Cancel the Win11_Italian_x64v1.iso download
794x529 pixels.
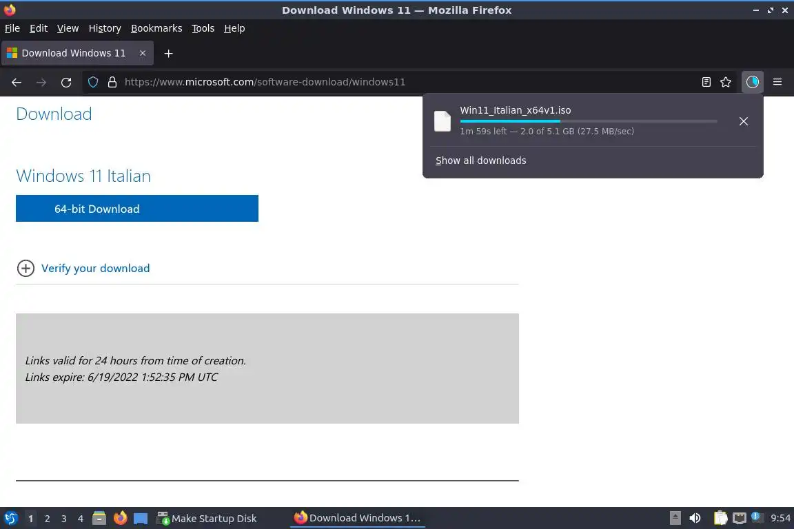tap(744, 121)
